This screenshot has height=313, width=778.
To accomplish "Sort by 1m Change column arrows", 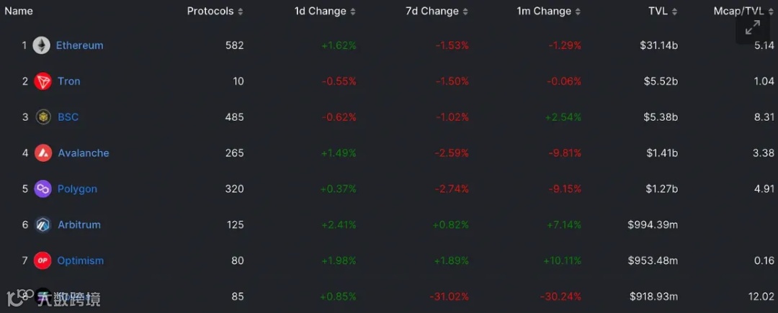I will point(578,12).
